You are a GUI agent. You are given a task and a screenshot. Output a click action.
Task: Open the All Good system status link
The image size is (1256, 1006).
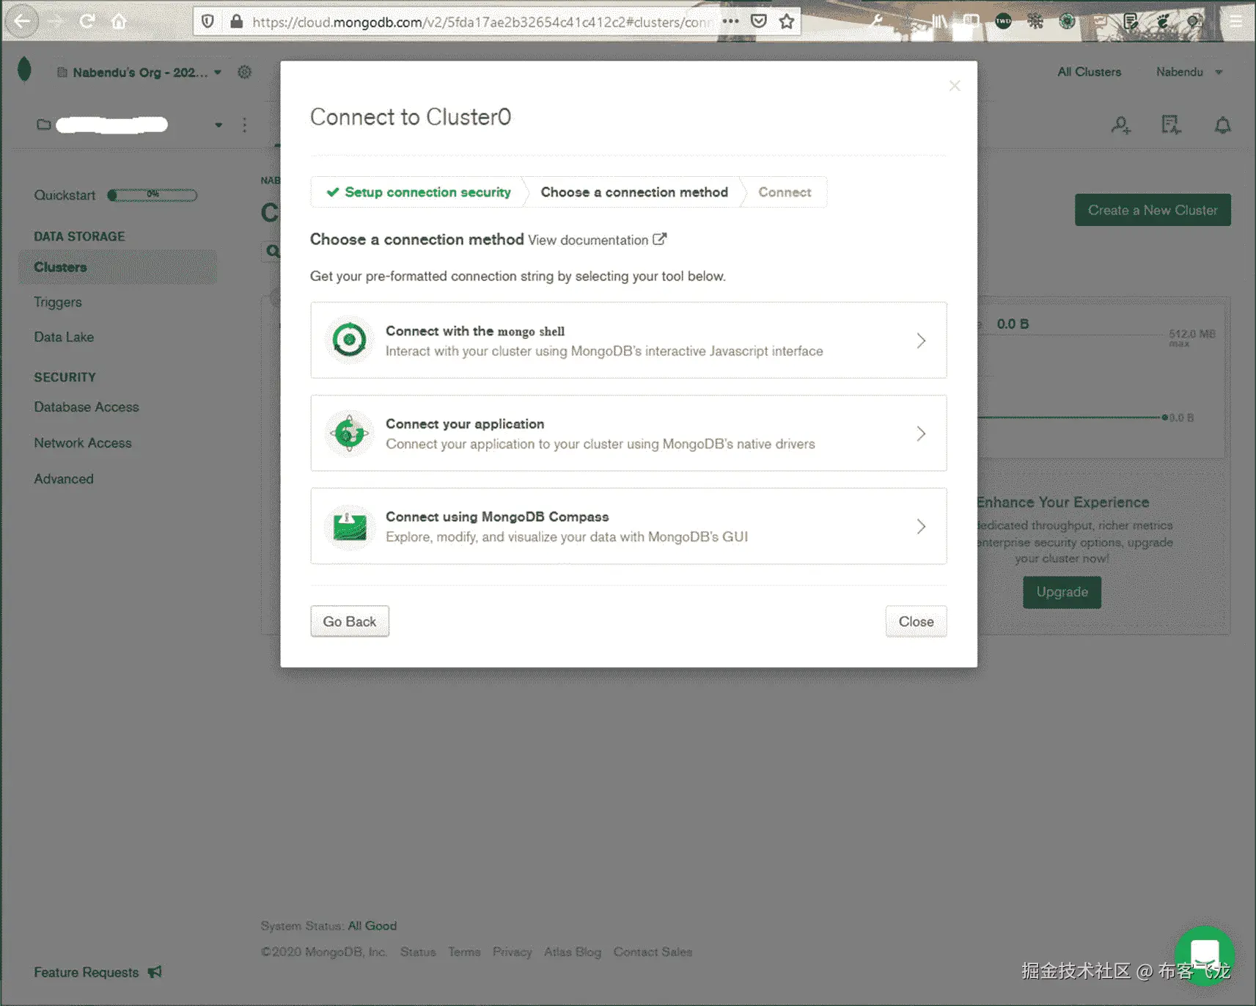tap(372, 926)
